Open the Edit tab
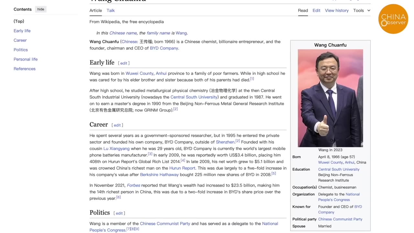Screen dimensions: 414x233 316,10
